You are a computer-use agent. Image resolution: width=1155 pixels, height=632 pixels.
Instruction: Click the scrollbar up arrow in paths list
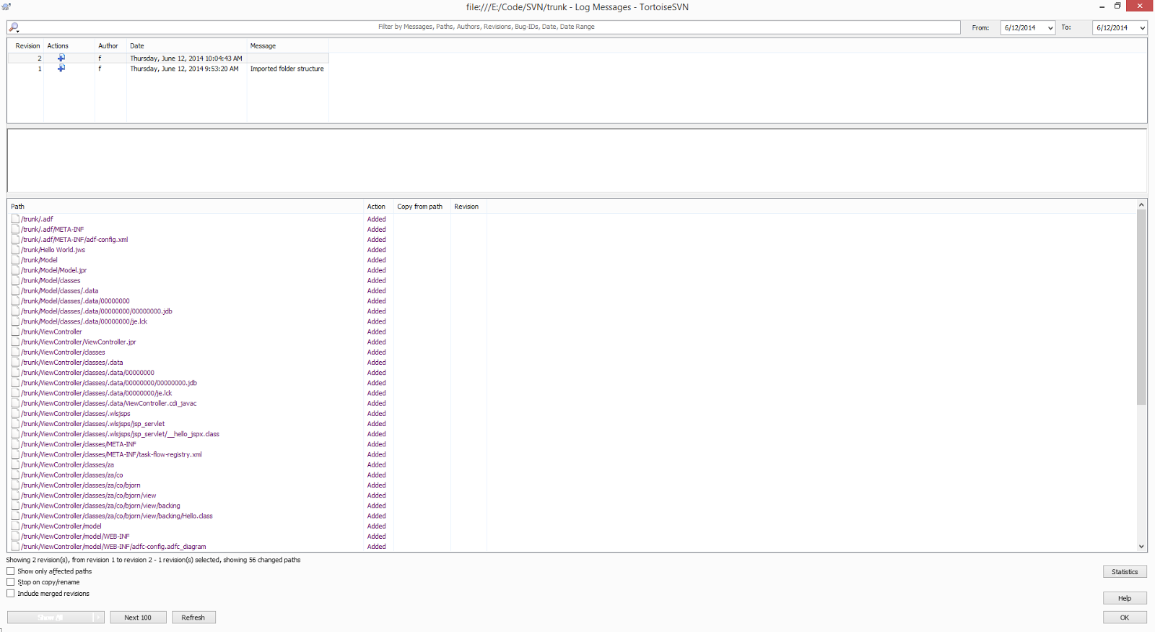(x=1141, y=205)
